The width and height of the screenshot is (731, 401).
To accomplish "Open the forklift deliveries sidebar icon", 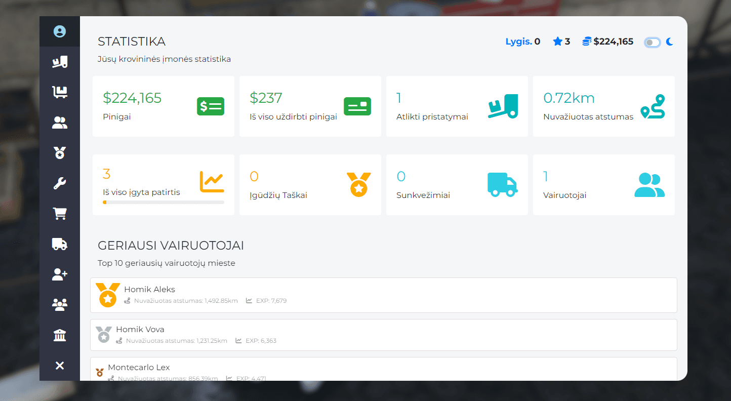I will (60, 62).
